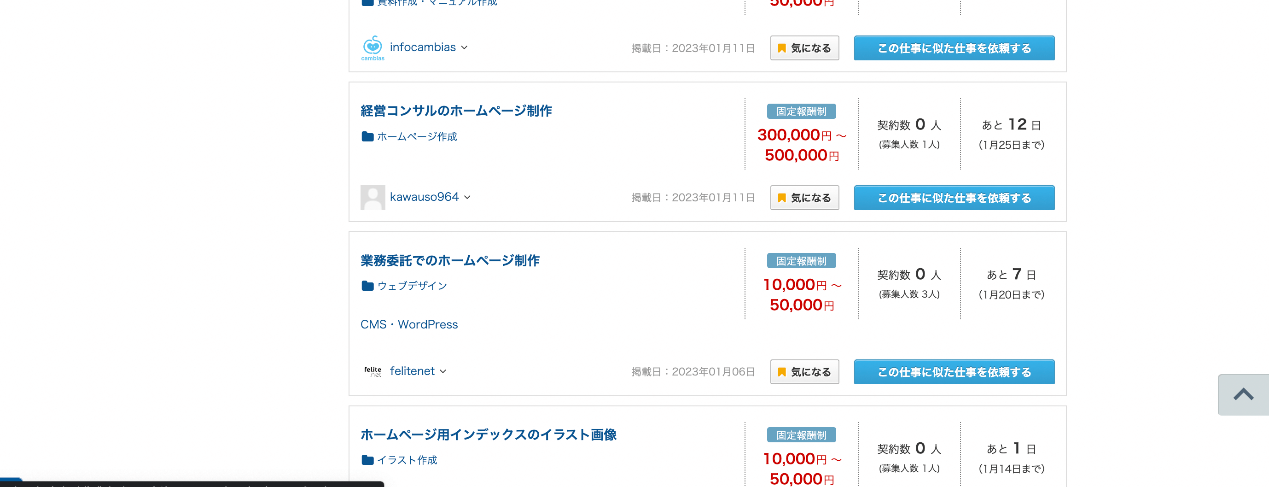The width and height of the screenshot is (1269, 487).
Task: Request similar job to the kawauso964 listing
Action: (x=954, y=198)
